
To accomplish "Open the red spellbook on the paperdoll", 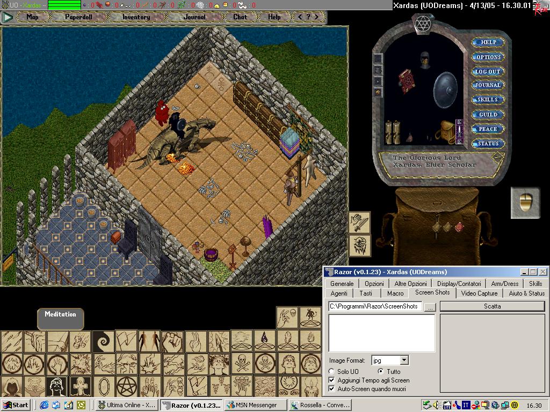I will pyautogui.click(x=407, y=82).
